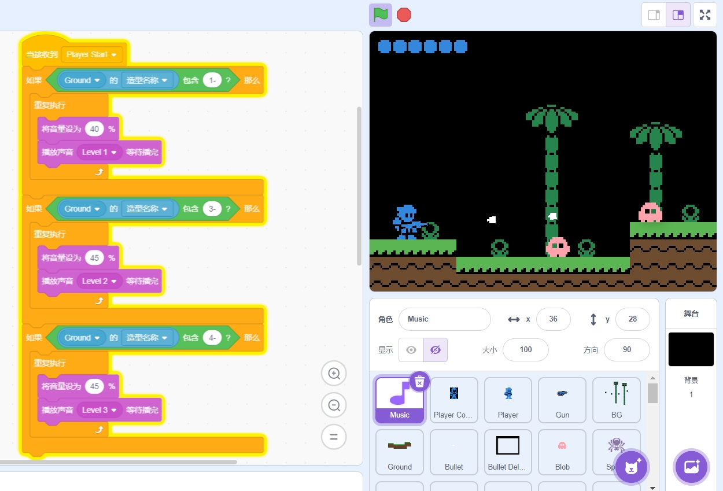Open the choose a backdrop button

pos(692,466)
